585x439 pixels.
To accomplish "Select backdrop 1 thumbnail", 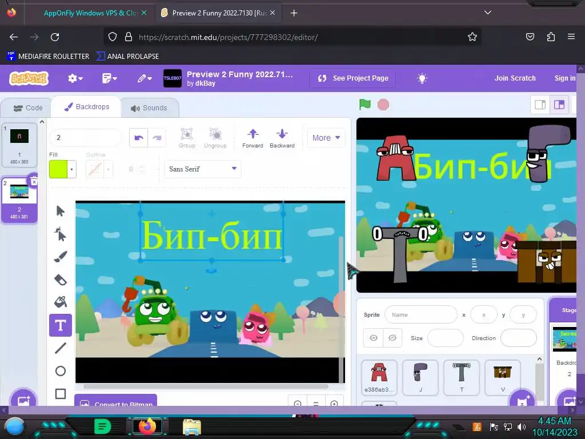I will pos(19,145).
